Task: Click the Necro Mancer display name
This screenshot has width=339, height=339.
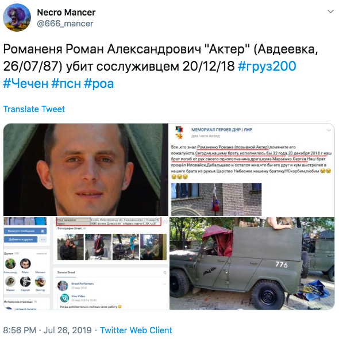Action: coord(66,12)
